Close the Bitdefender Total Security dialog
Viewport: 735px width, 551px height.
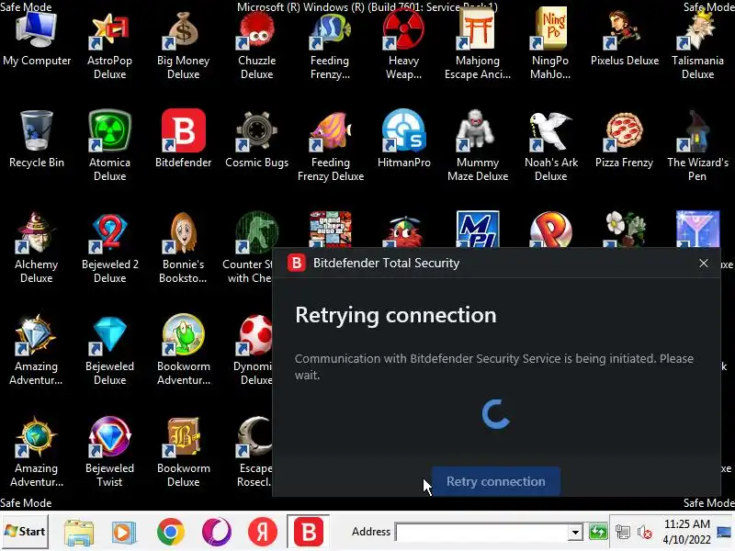703,264
